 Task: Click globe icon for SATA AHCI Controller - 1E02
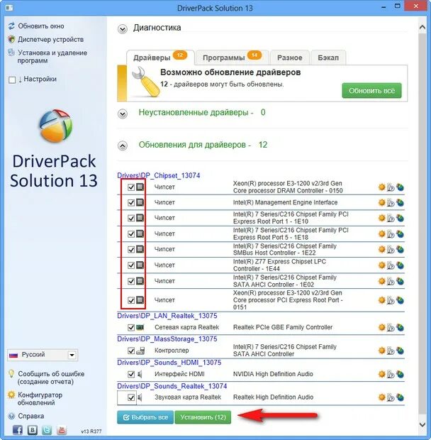pos(401,281)
